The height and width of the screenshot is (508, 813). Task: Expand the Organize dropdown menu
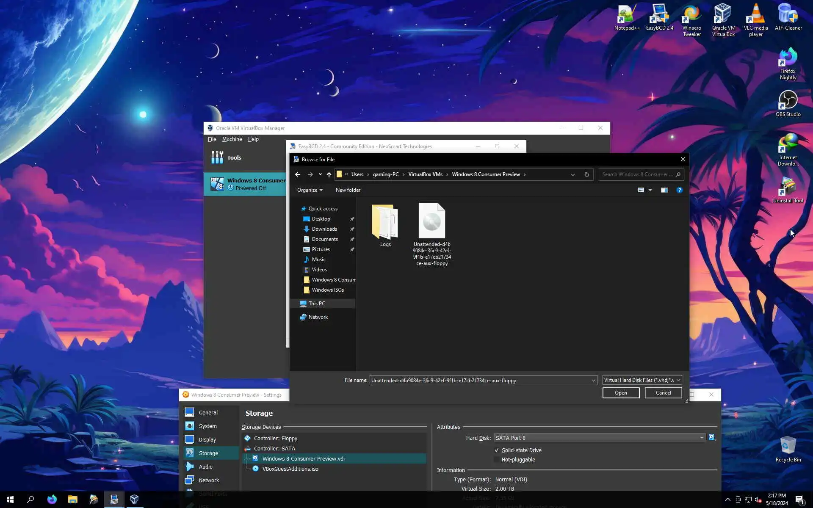coord(310,190)
